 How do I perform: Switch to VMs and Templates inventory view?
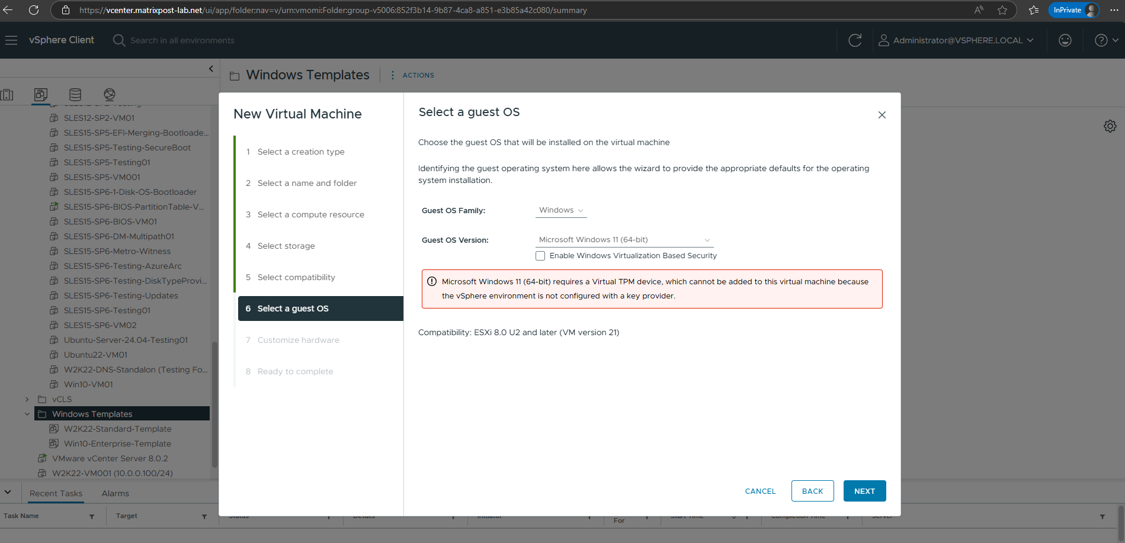tap(41, 95)
